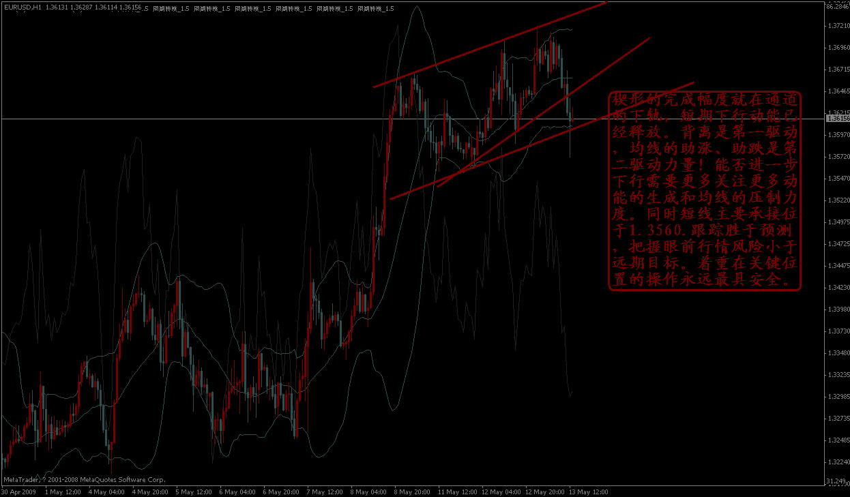
Task: Click the 12 May 04:00 time label
Action: (x=500, y=492)
